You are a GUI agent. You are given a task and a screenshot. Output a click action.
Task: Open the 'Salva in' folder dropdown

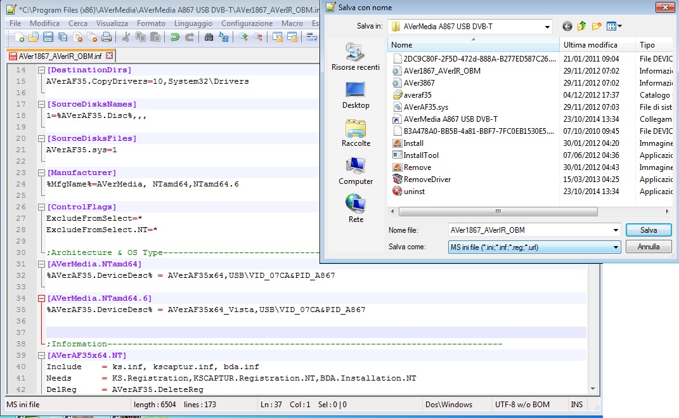pos(547,27)
